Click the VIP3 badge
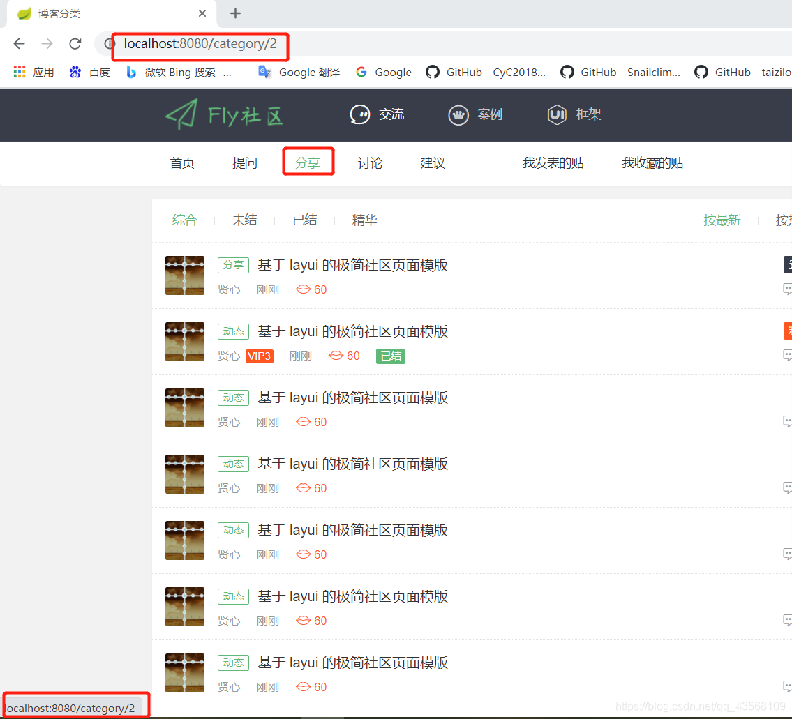This screenshot has width=792, height=719. pyautogui.click(x=260, y=356)
